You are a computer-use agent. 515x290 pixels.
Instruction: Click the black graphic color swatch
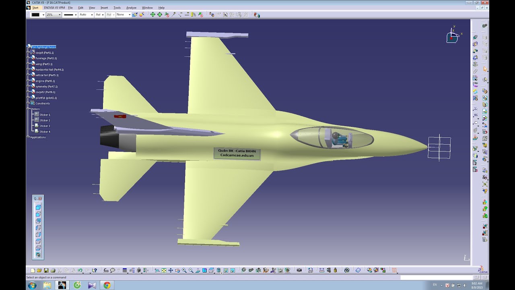coord(36,14)
